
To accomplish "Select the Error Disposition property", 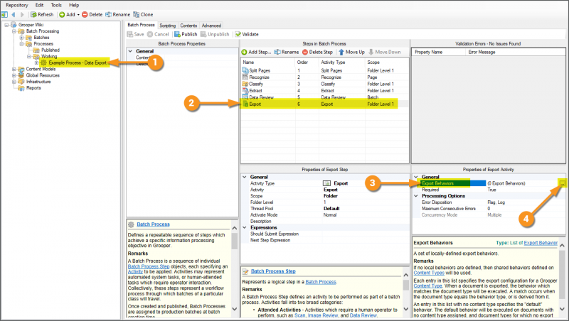I will (437, 202).
